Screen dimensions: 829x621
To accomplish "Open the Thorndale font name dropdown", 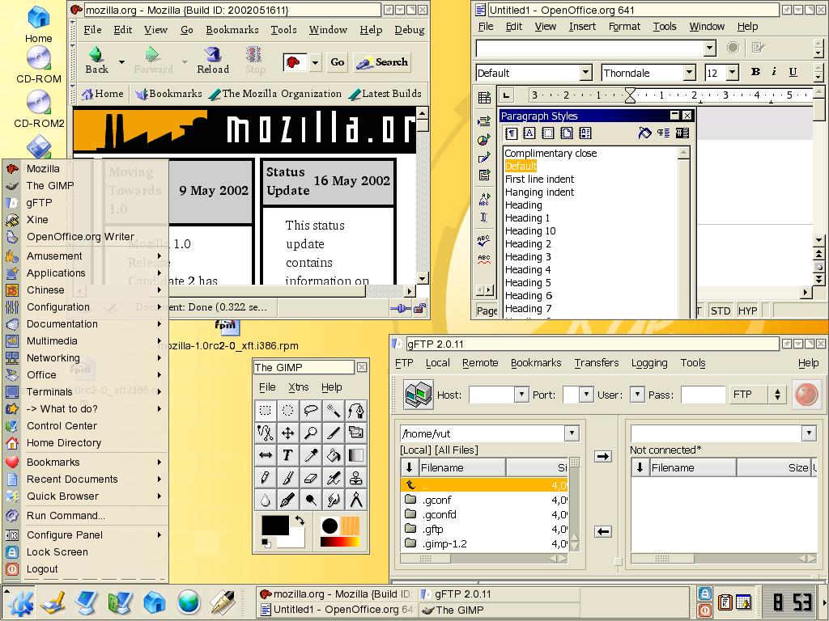I will (690, 72).
